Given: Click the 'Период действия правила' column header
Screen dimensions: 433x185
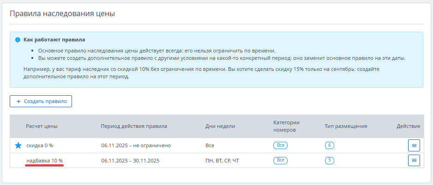Looking at the screenshot, I should [134, 126].
